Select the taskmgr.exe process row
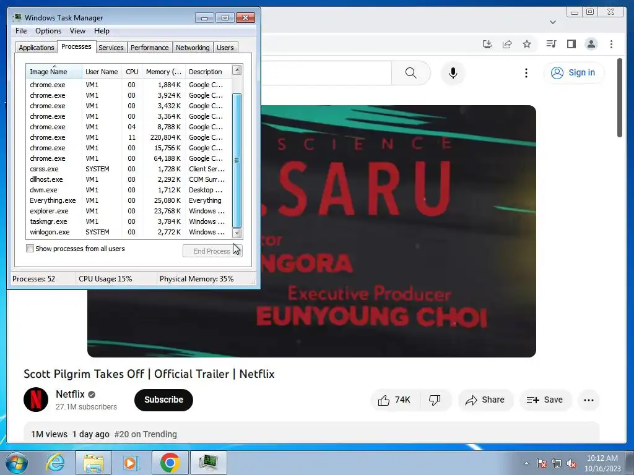Screen dimensions: 634x475 coord(129,221)
